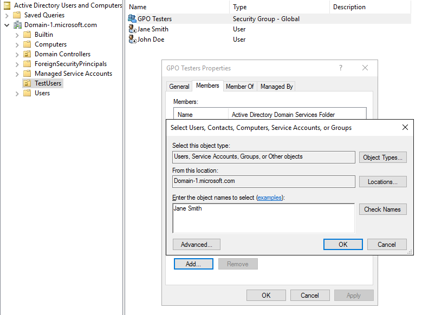Image resolution: width=422 pixels, height=315 pixels.
Task: Expand the ForeignSecurityPrincipals node
Action: [x=17, y=64]
